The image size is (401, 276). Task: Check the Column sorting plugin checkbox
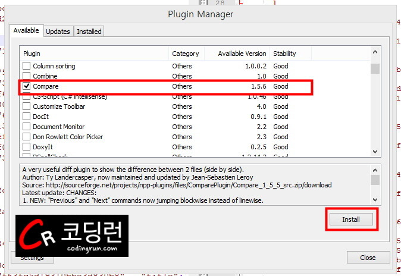click(26, 66)
